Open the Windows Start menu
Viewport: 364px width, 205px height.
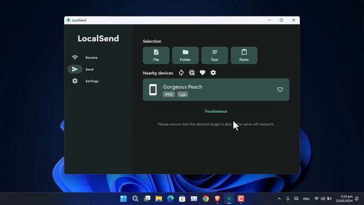coord(123,199)
